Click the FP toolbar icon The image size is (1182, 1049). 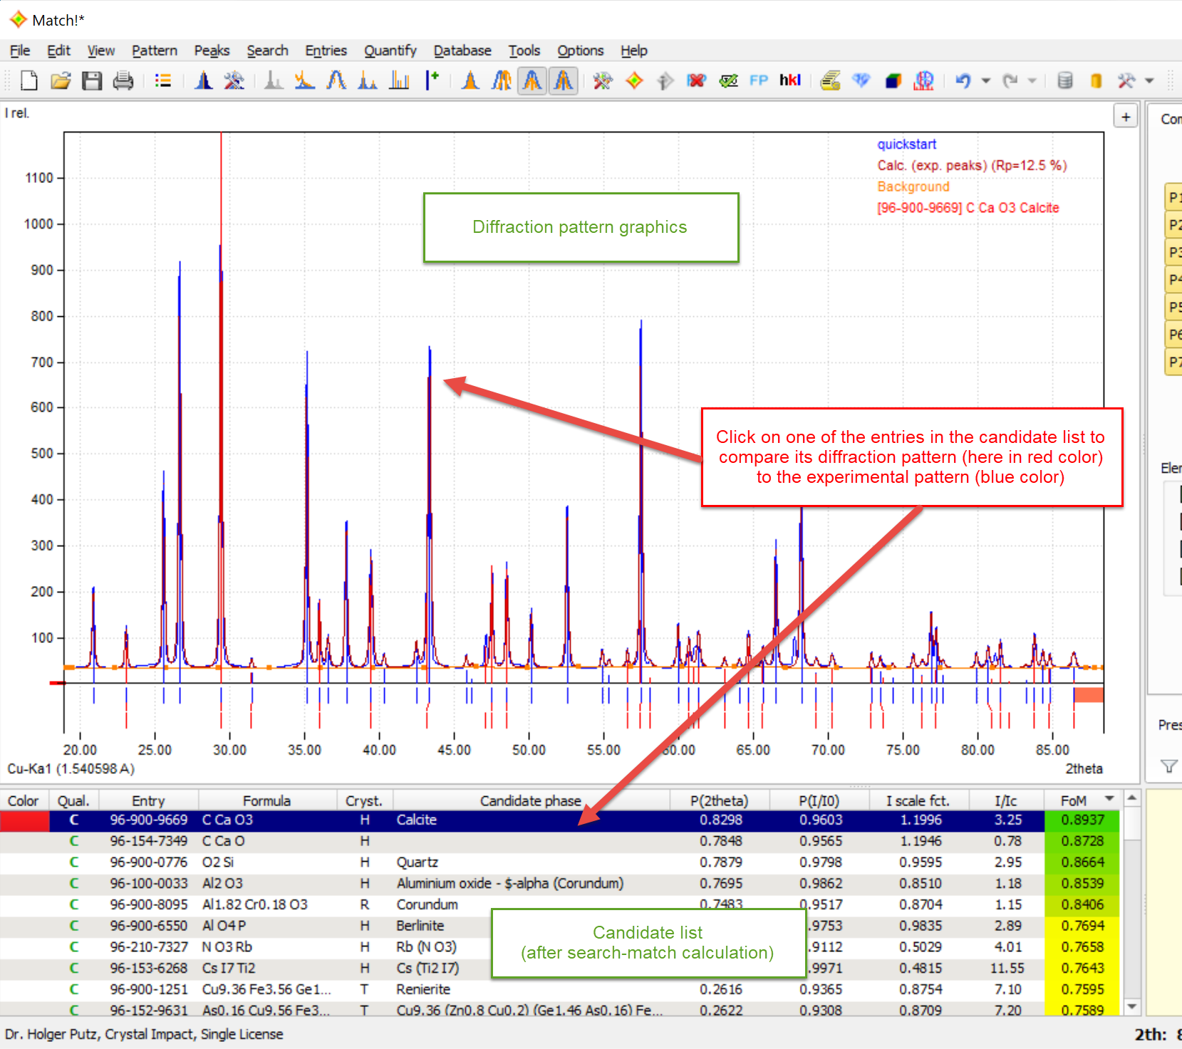[x=759, y=80]
